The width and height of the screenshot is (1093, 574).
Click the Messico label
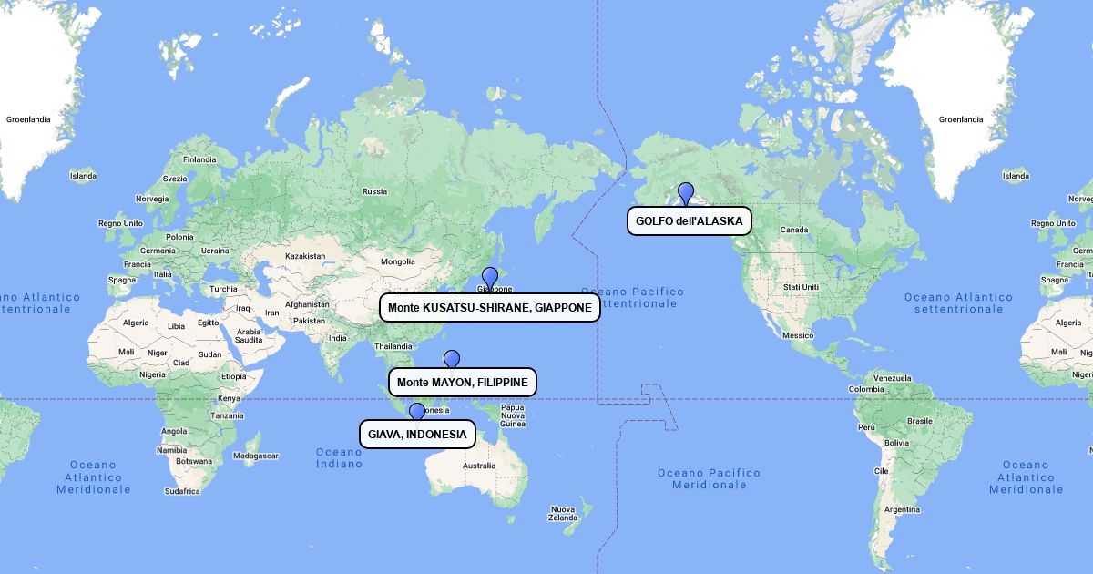pos(798,335)
